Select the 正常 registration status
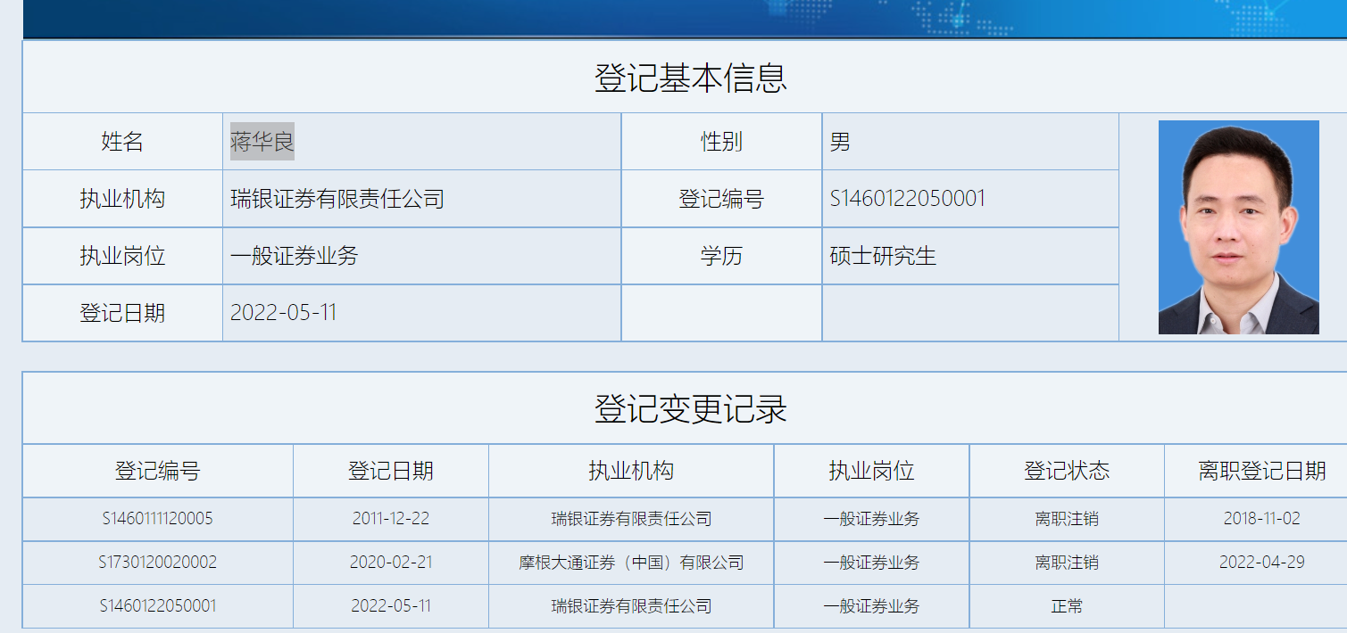Image resolution: width=1347 pixels, height=633 pixels. point(1067,606)
